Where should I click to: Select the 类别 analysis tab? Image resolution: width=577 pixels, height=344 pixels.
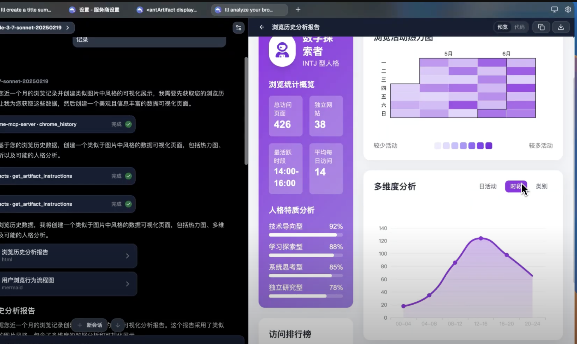click(542, 186)
